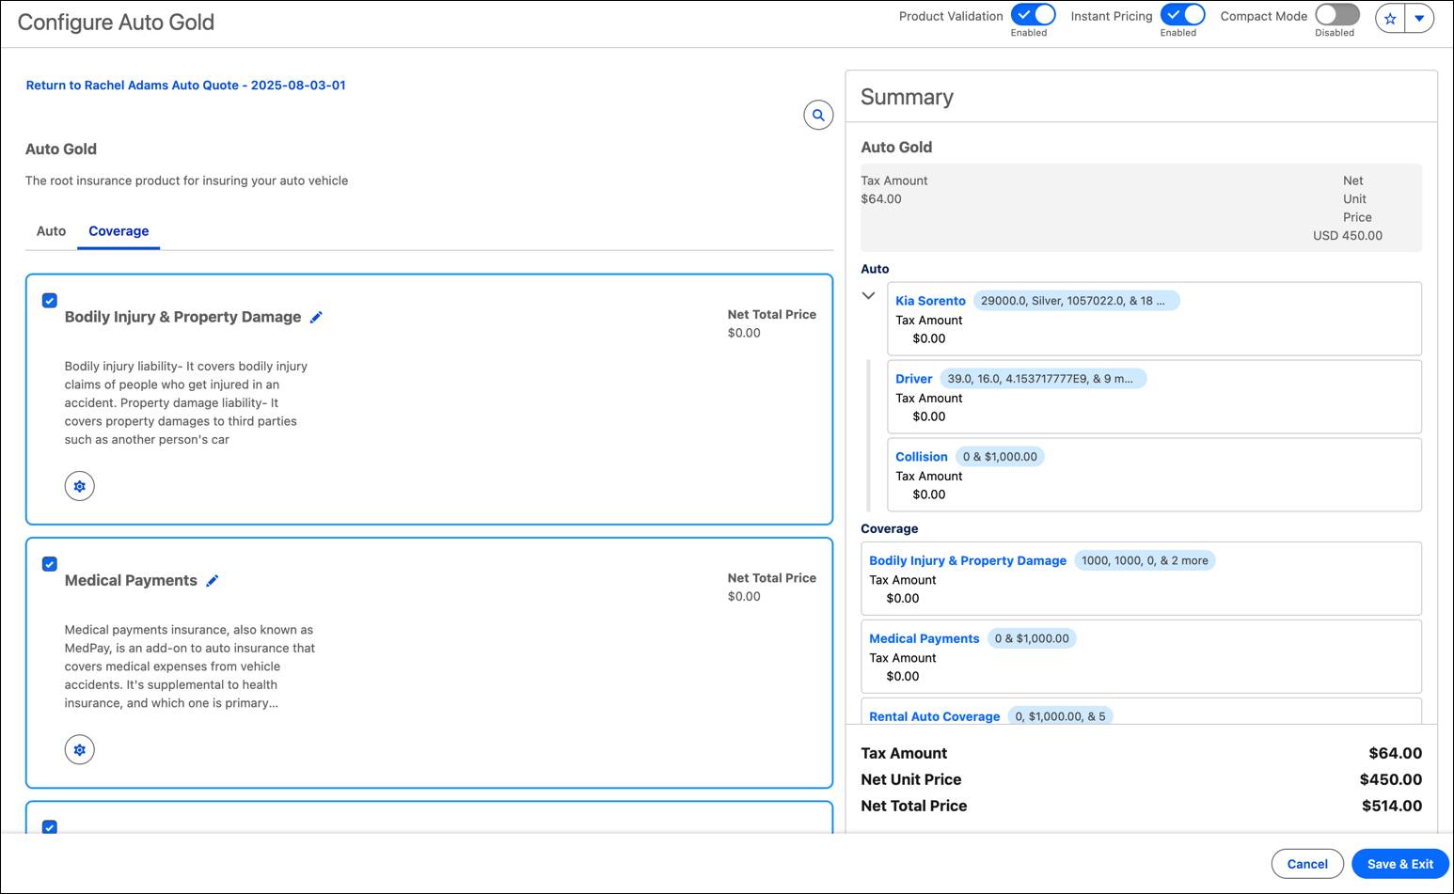Screen dimensions: 1454x894
Task: Open Medical Payments gear settings
Action: [80, 749]
